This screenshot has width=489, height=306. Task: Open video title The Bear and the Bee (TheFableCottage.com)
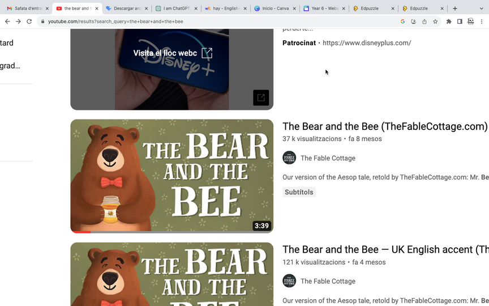point(385,126)
